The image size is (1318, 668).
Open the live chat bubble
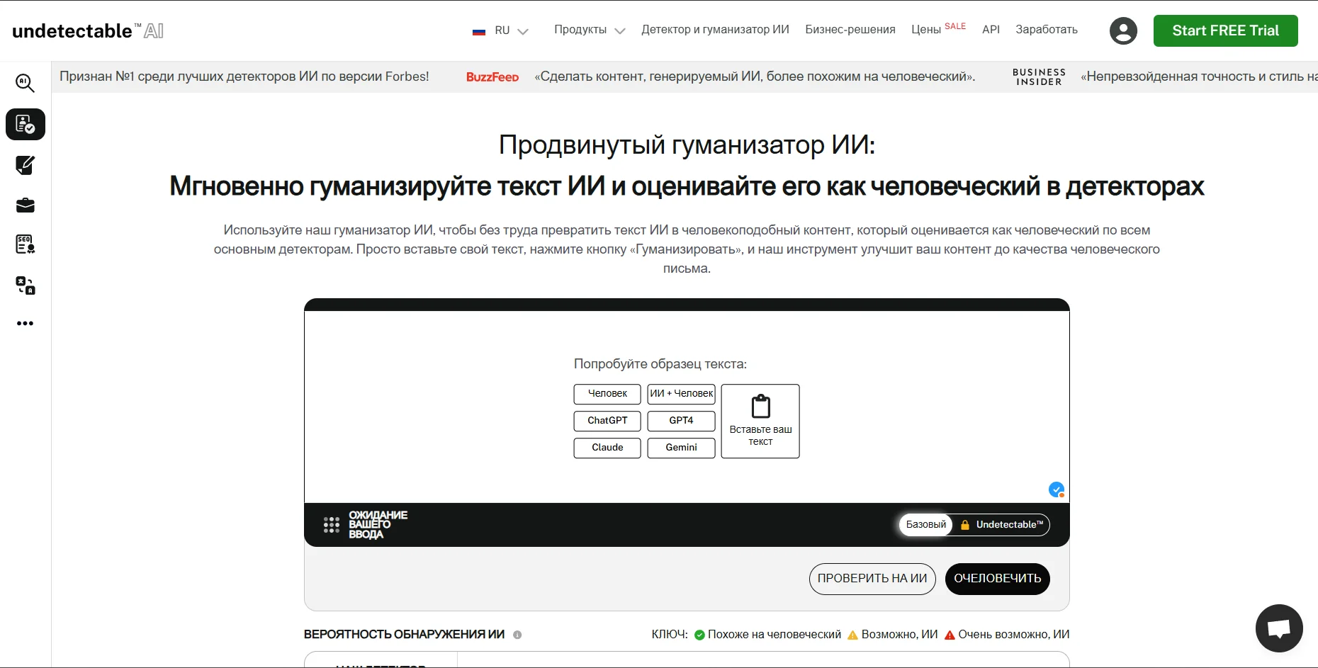(x=1279, y=628)
